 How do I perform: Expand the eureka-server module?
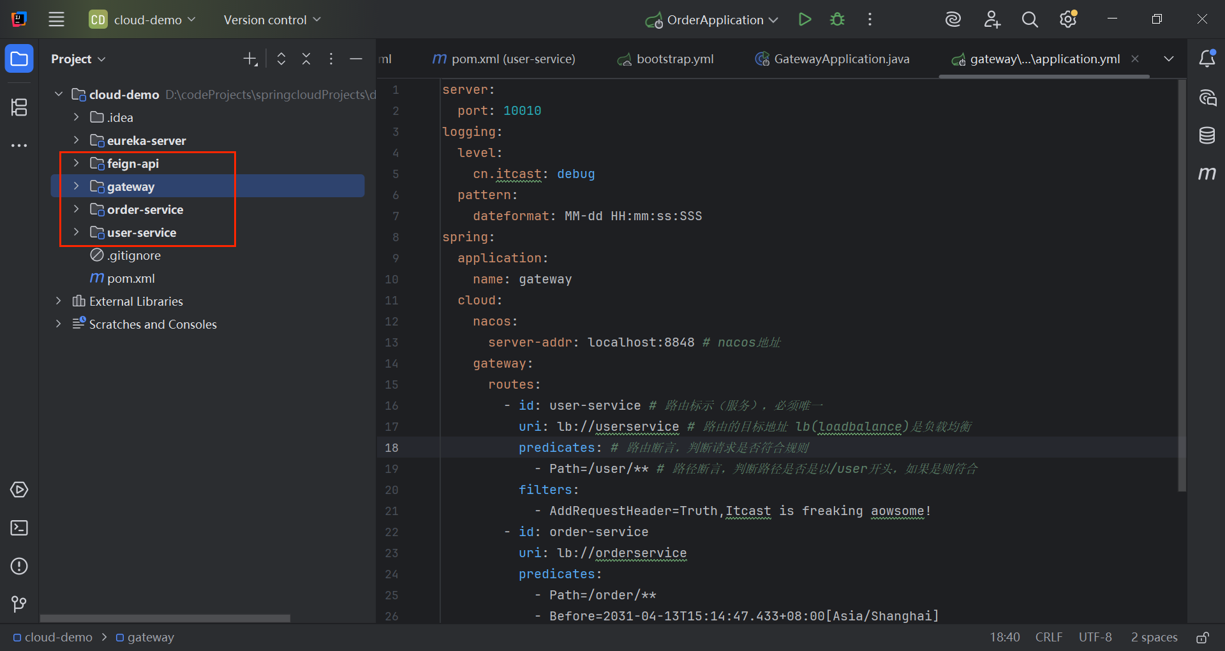point(77,140)
